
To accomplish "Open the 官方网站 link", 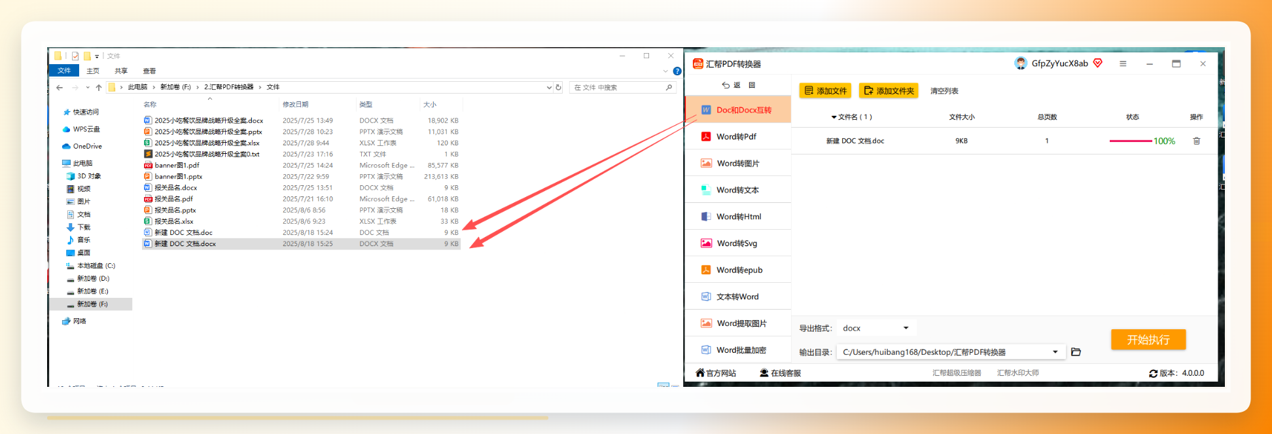I will (716, 373).
